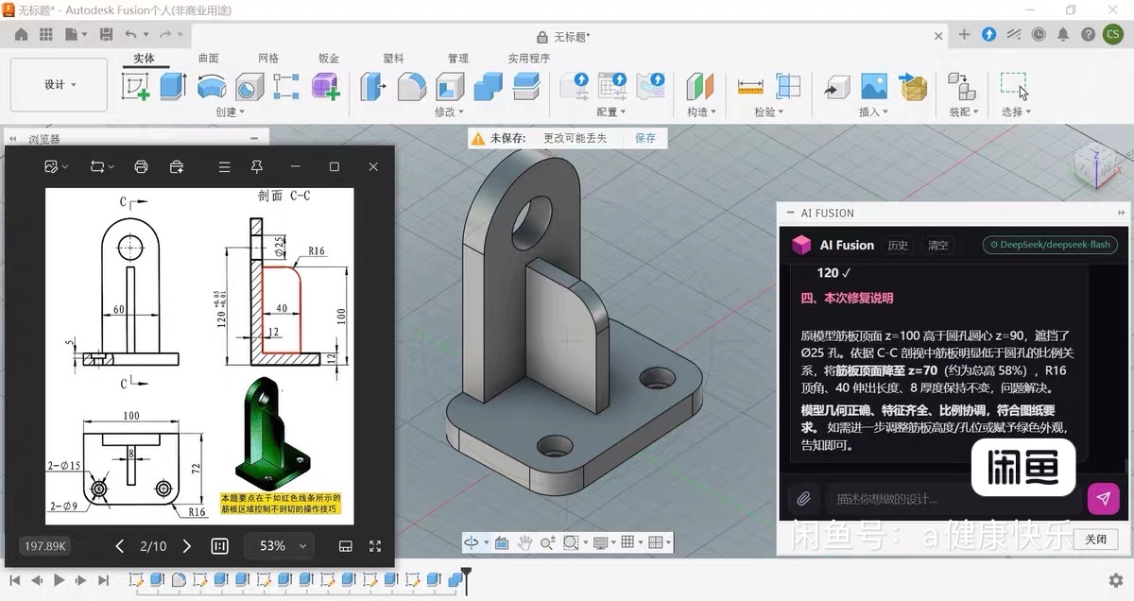
Task: Click the Insert Canvas image icon
Action: click(x=874, y=87)
